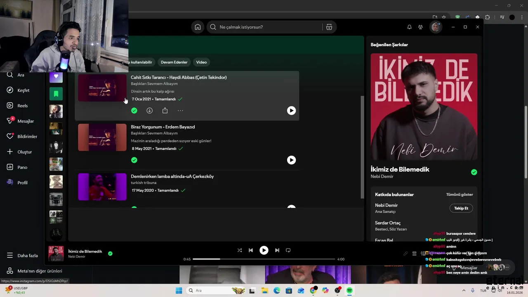Bookmark page with Chrome star icon
The width and height of the screenshot is (528, 297).
tap(444, 17)
